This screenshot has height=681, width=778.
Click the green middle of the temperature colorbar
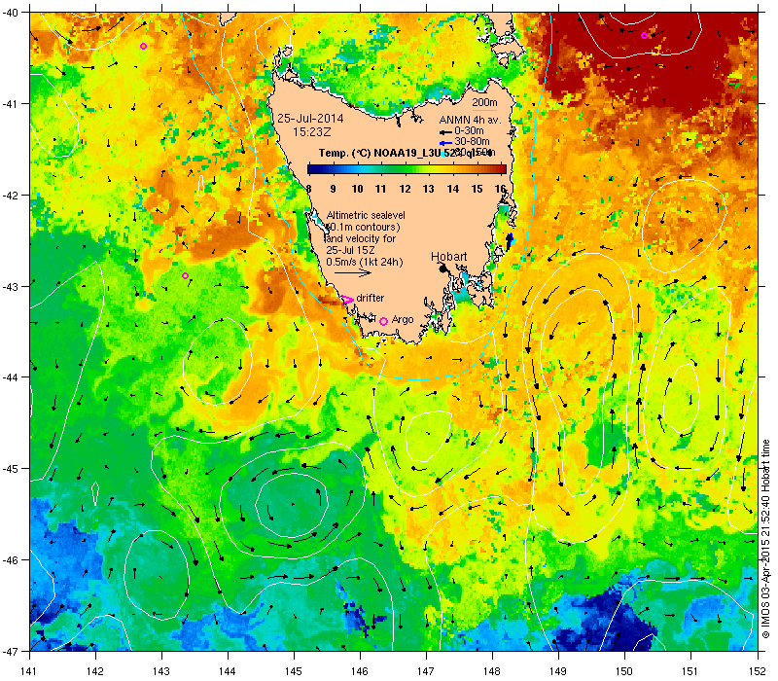click(x=405, y=169)
